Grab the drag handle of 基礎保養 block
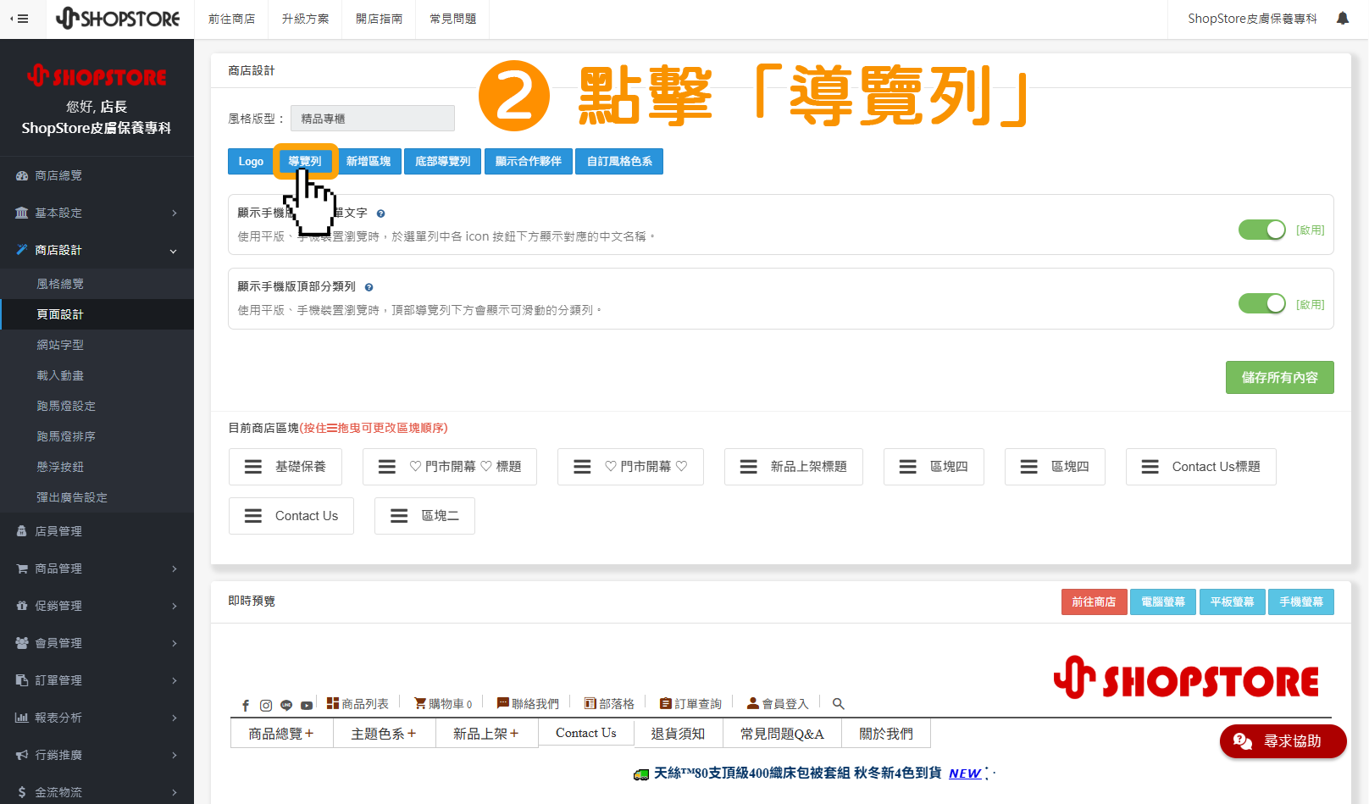The width and height of the screenshot is (1369, 804). point(253,467)
